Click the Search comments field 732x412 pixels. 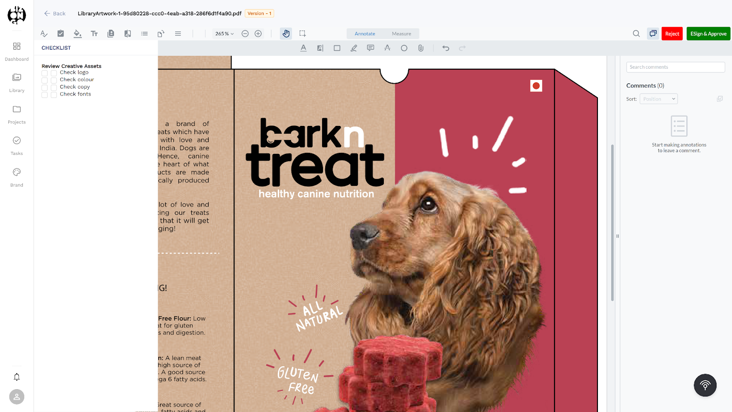[x=675, y=67]
